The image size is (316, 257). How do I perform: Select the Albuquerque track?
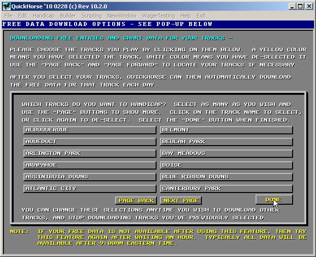90,130
